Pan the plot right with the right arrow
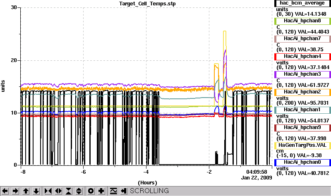Screen dimensions: 331x196 pos(15,191)
